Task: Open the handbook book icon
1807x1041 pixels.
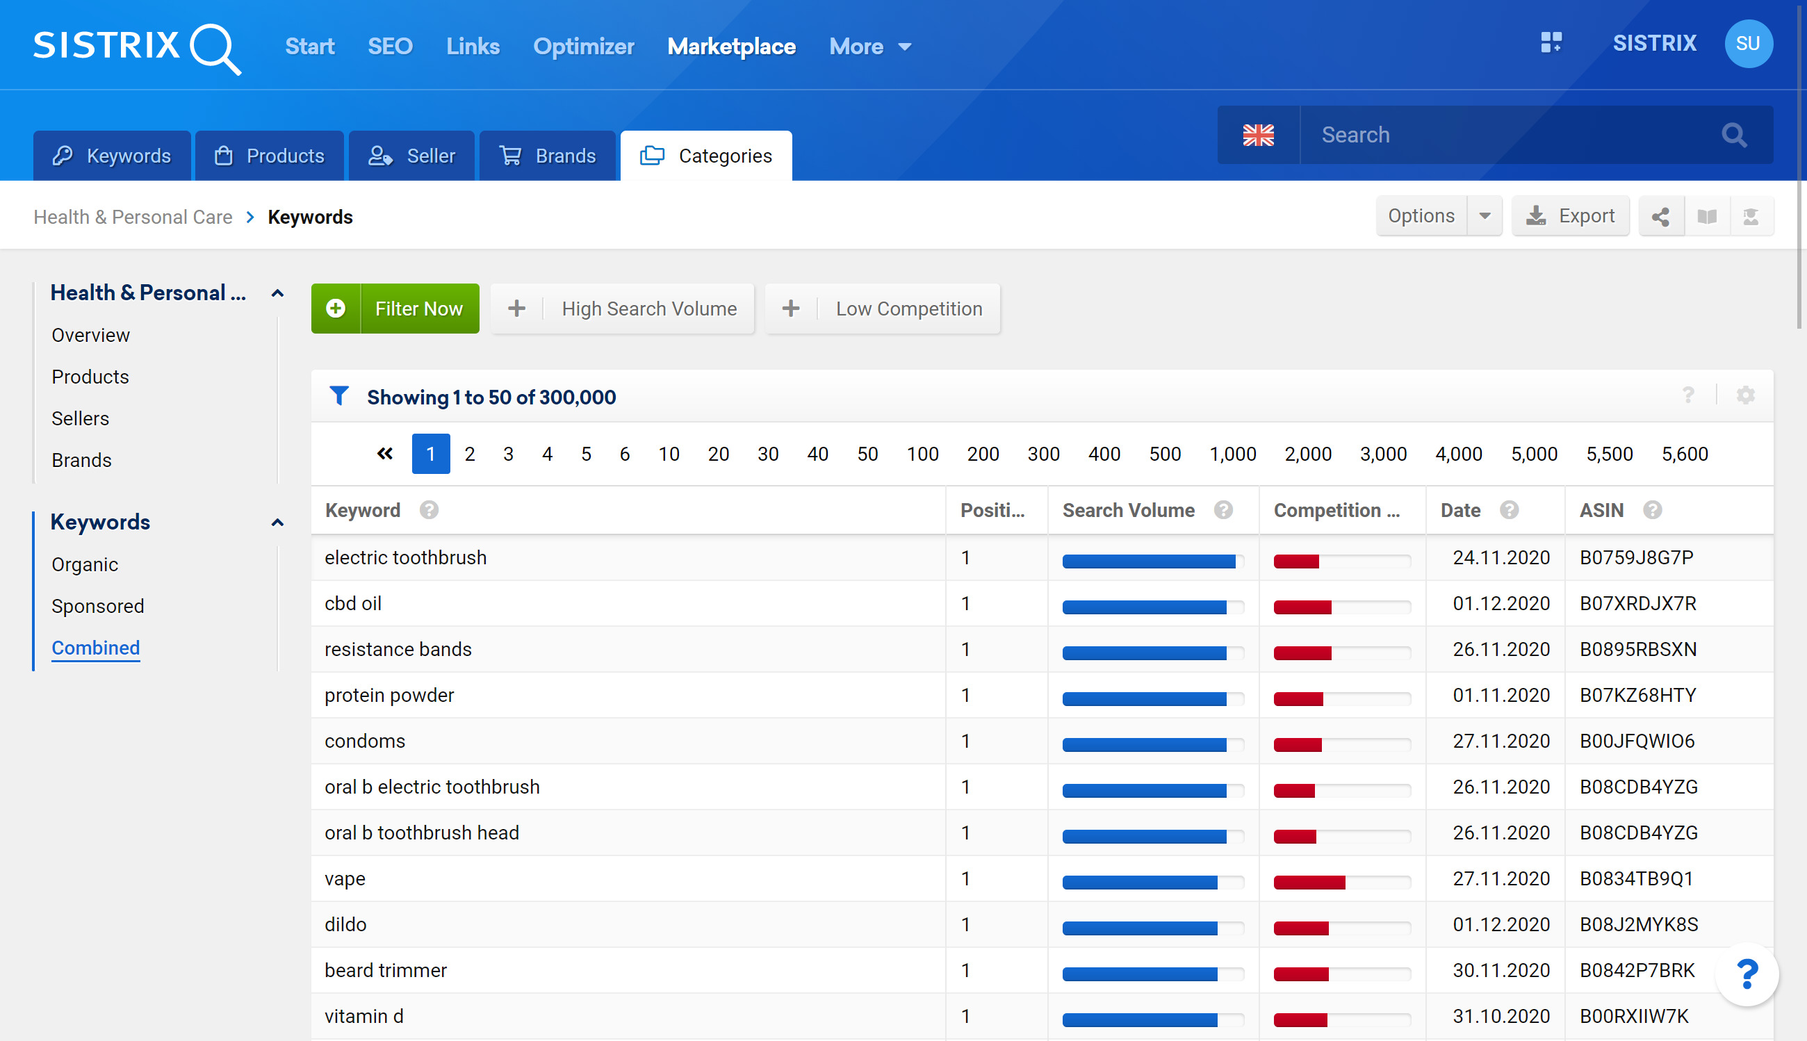Action: pos(1707,217)
